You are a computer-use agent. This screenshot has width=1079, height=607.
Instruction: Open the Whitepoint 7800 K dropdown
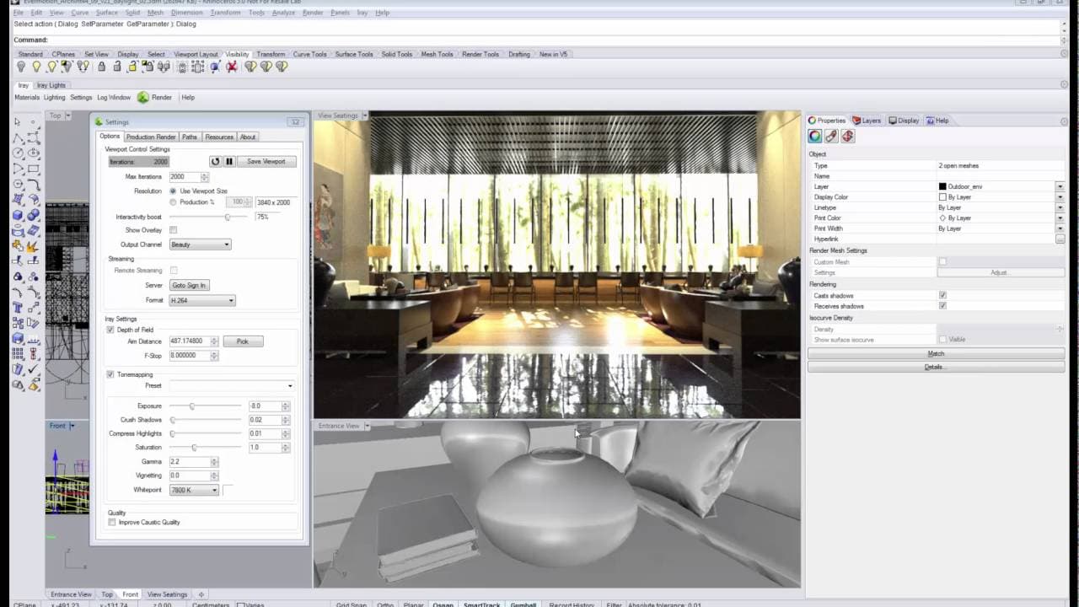click(x=195, y=490)
